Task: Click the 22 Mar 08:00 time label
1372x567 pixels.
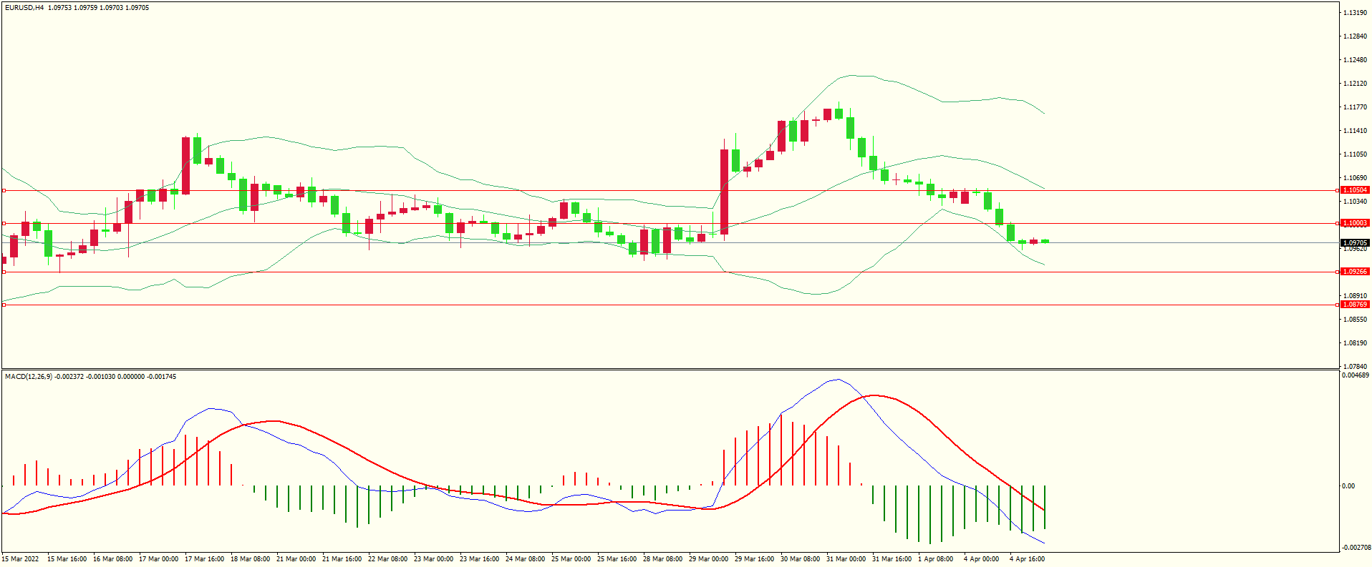Action: pos(387,559)
